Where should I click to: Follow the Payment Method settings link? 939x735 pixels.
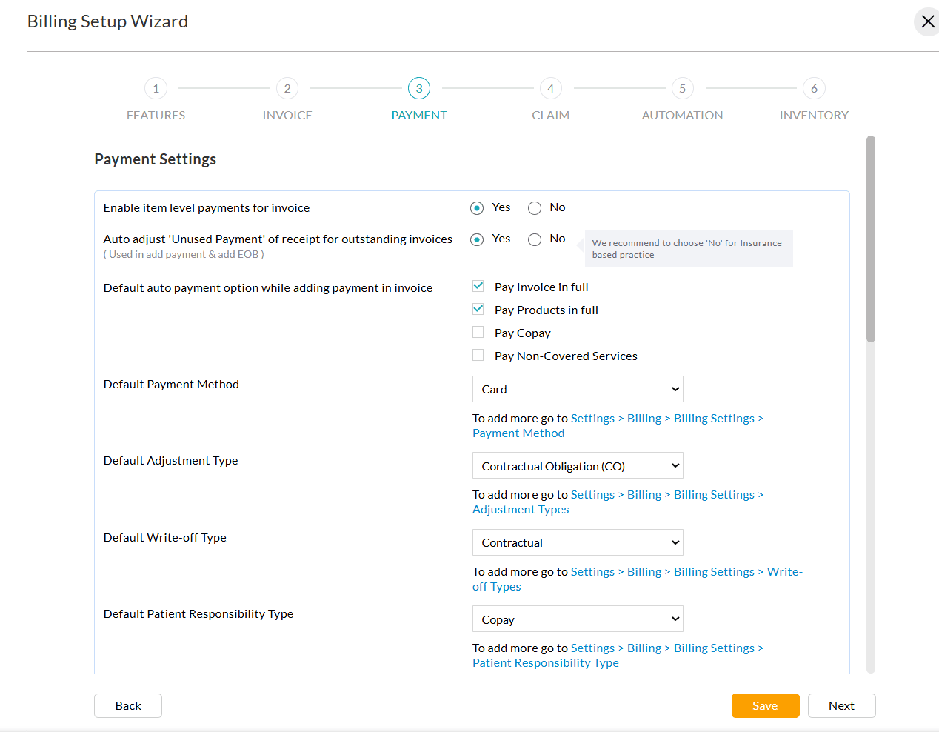(518, 433)
